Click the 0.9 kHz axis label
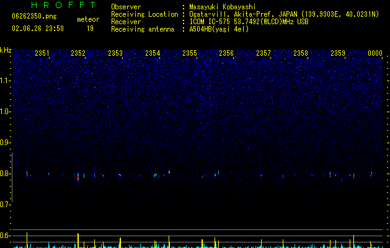Viewport: 390px width, 248px height. [x=5, y=143]
